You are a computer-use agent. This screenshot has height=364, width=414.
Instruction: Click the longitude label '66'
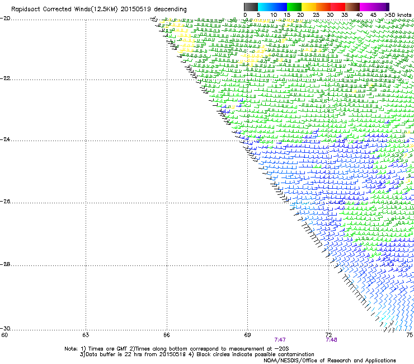167,335
